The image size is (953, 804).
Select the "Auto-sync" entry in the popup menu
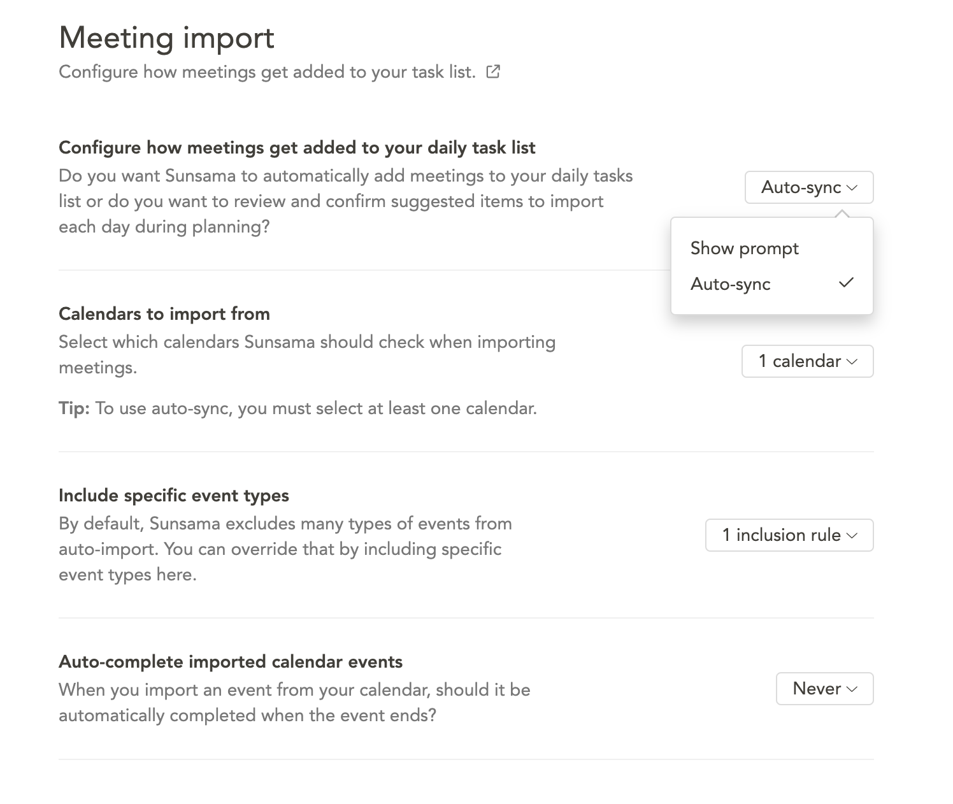731,284
